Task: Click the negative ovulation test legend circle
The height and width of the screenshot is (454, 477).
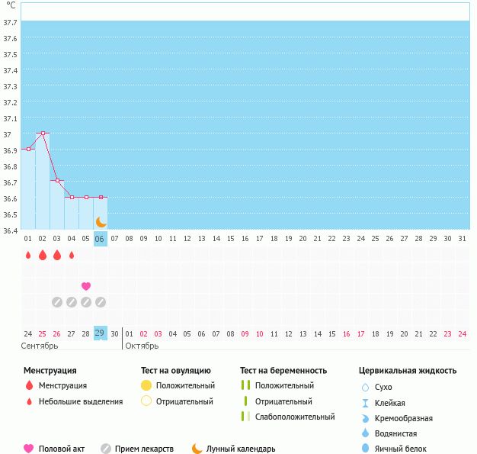Action: [x=146, y=401]
